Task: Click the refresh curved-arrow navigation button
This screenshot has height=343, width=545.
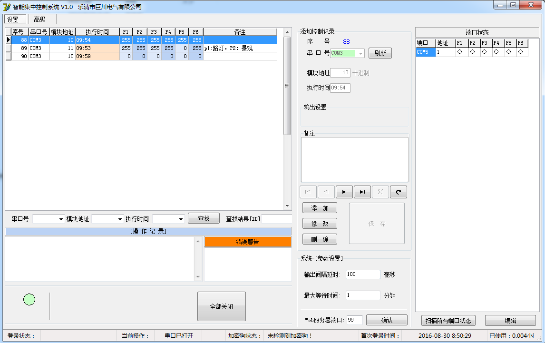Action: [398, 192]
